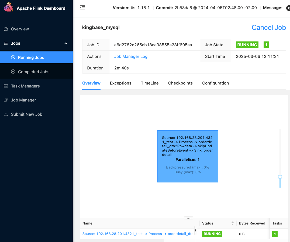Open the Checkpoints tab
The height and width of the screenshot is (242, 290).
click(180, 83)
